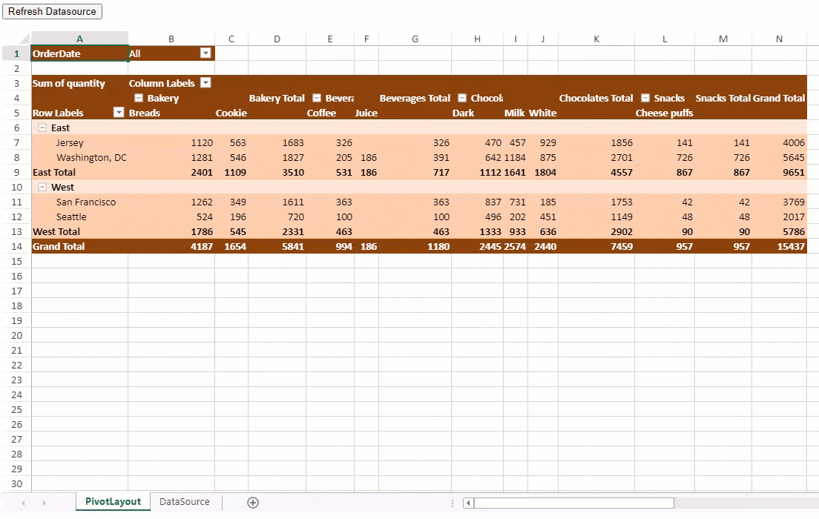Click the Cheese puffs column label
Image resolution: width=819 pixels, height=519 pixels.
tap(665, 113)
